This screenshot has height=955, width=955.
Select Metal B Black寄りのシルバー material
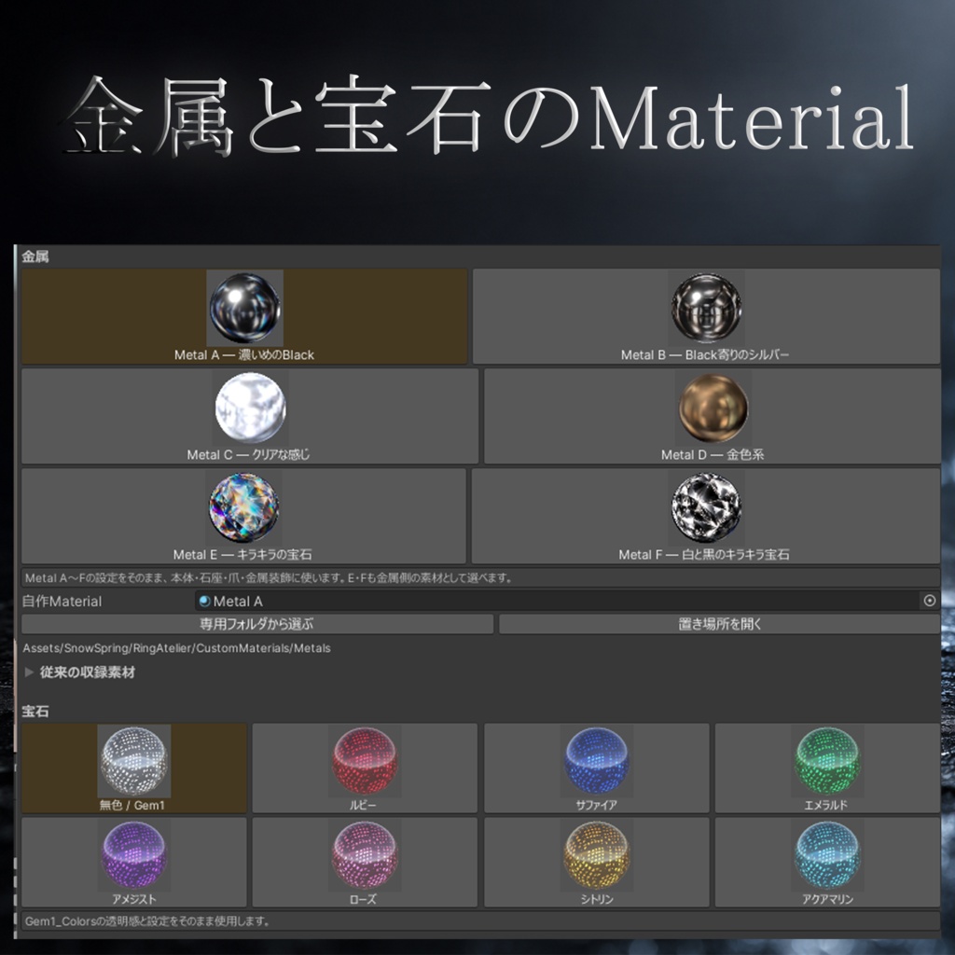click(x=706, y=316)
